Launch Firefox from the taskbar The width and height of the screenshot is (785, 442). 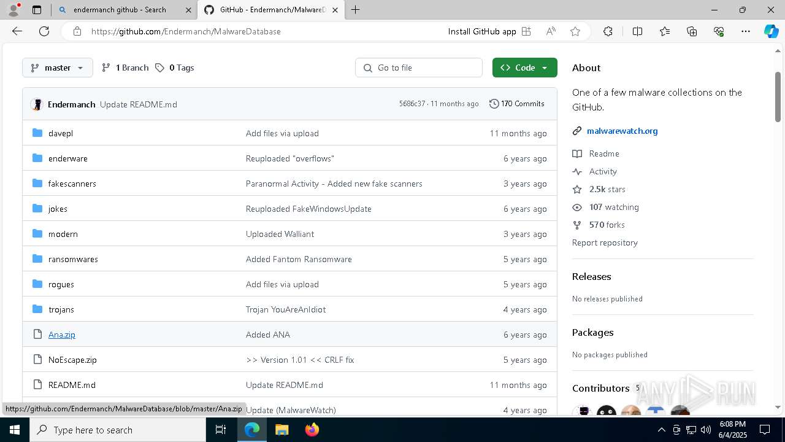312,430
